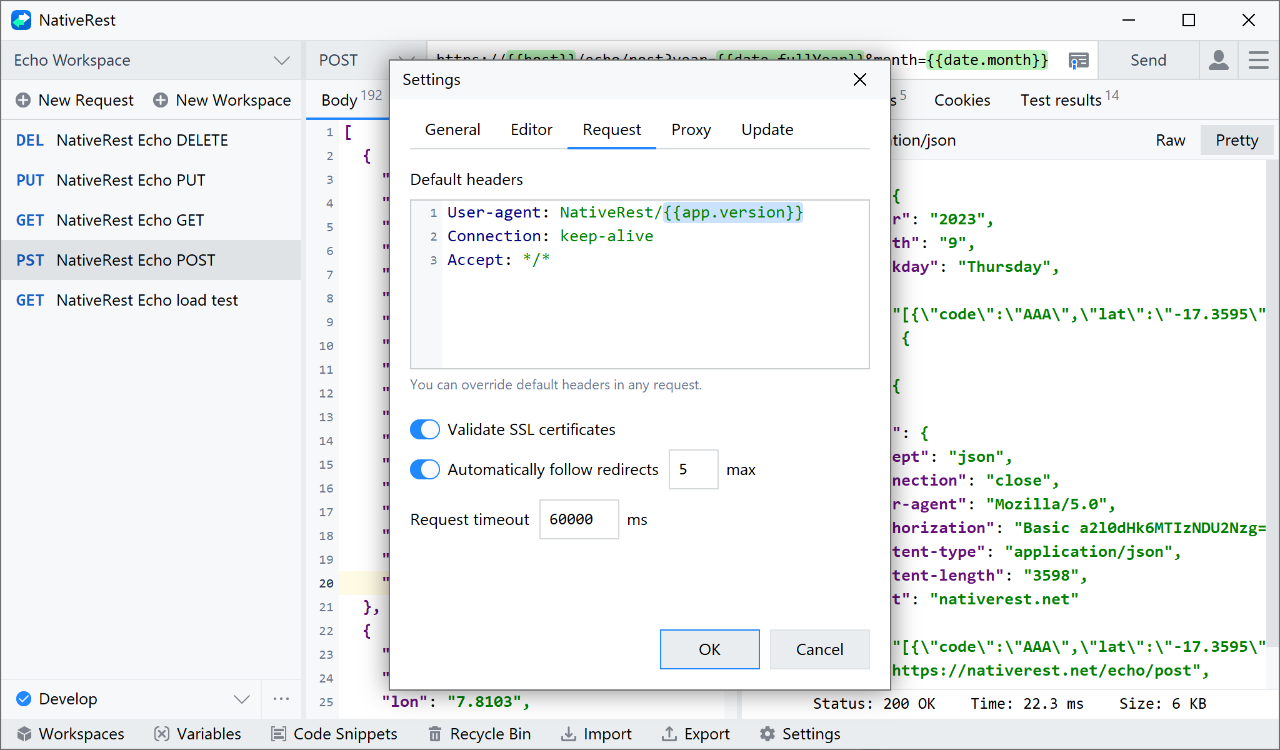Switch to the Update settings tab

point(767,129)
